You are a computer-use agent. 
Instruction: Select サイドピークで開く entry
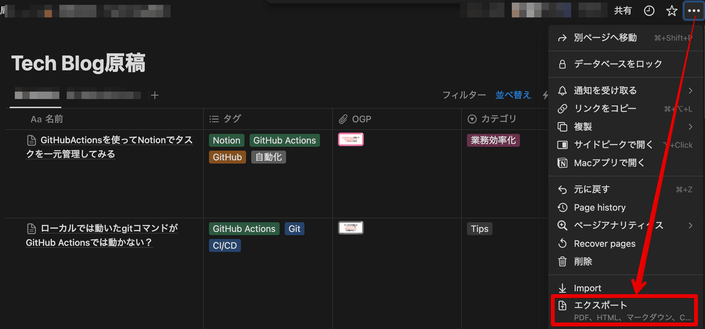coord(625,145)
